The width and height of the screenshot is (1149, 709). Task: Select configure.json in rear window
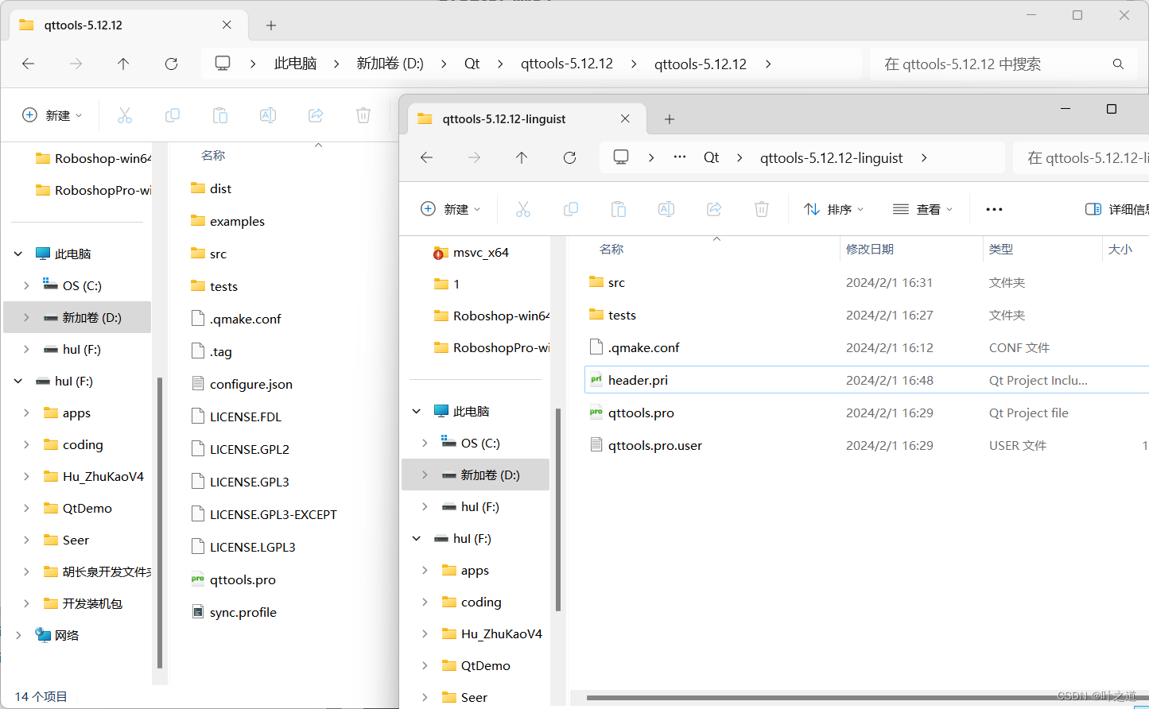(251, 384)
